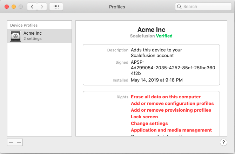The width and height of the screenshot is (235, 154).
Task: Click the "Installed" field label
Action: tap(120, 80)
